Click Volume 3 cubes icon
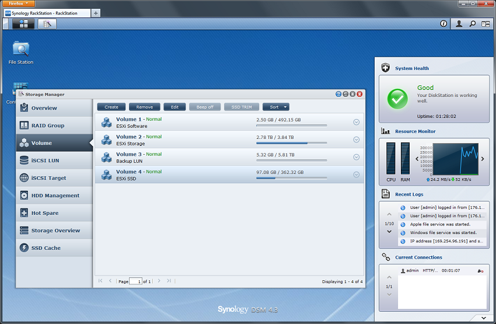The image size is (496, 324). tap(106, 157)
